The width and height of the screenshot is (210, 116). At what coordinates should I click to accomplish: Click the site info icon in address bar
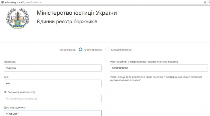(x=2, y=2)
